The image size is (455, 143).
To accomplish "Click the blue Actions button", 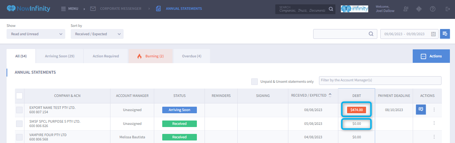I will pyautogui.click(x=431, y=56).
